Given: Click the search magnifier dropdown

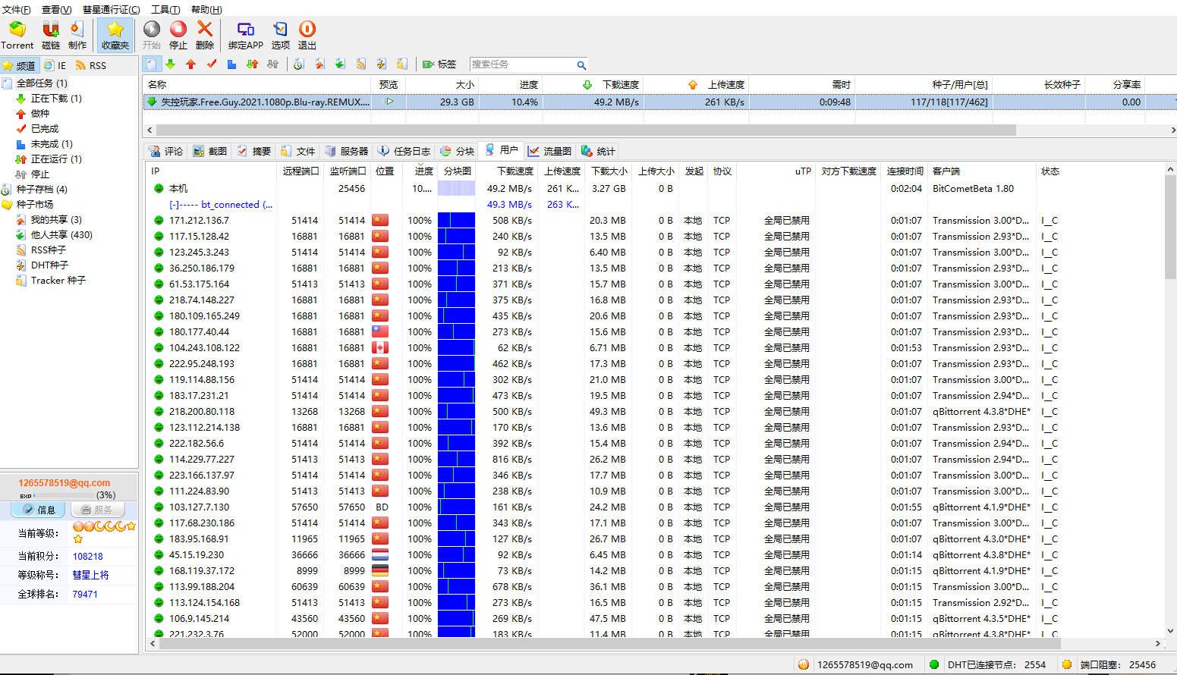Looking at the screenshot, I should click(581, 65).
